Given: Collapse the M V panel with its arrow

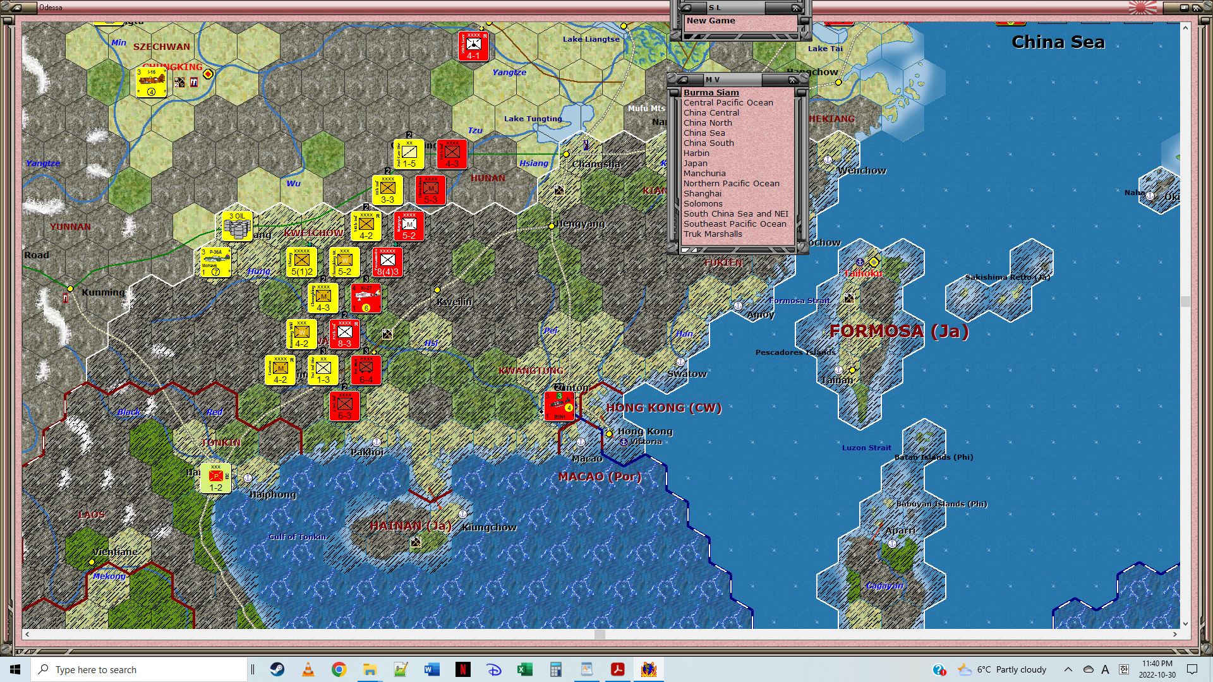Looking at the screenshot, I should click(683, 80).
